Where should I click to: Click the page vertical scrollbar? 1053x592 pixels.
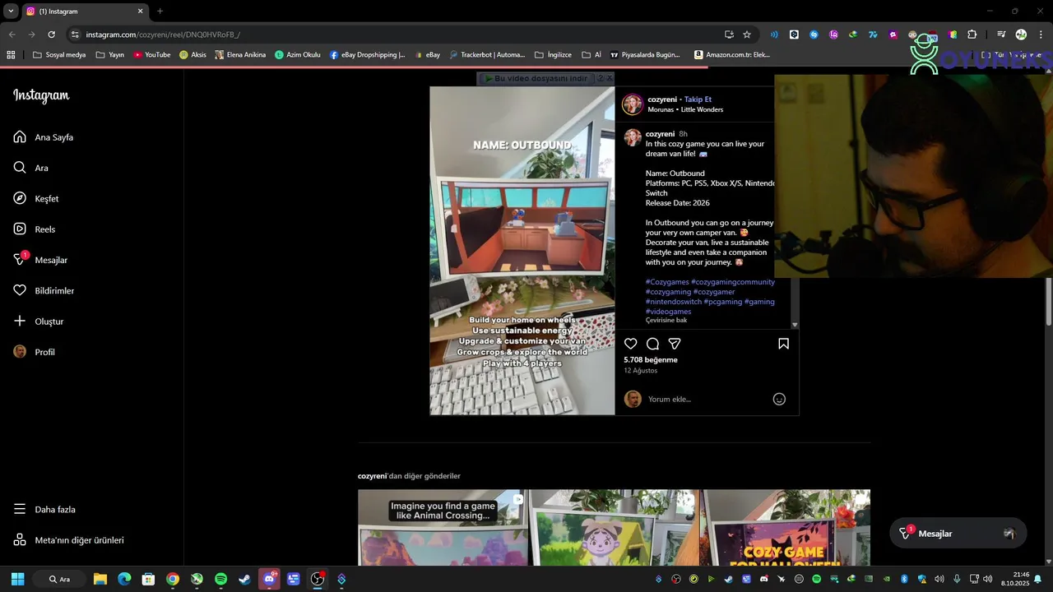pyautogui.click(x=1049, y=301)
